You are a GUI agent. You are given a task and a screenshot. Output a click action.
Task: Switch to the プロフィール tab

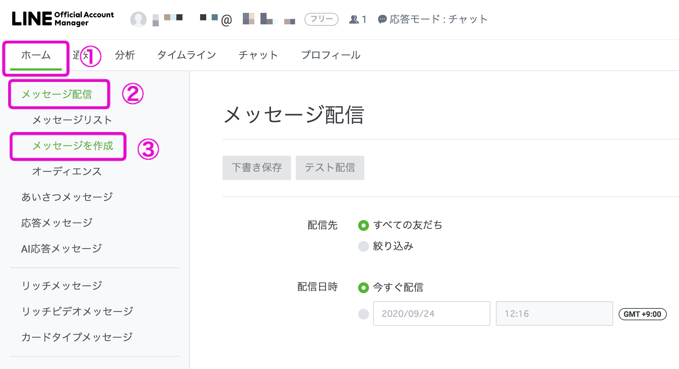[331, 55]
